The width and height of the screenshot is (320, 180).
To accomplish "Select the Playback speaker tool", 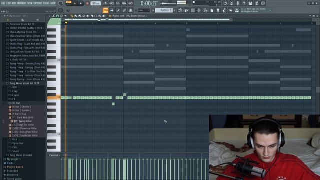I will click(104, 16).
